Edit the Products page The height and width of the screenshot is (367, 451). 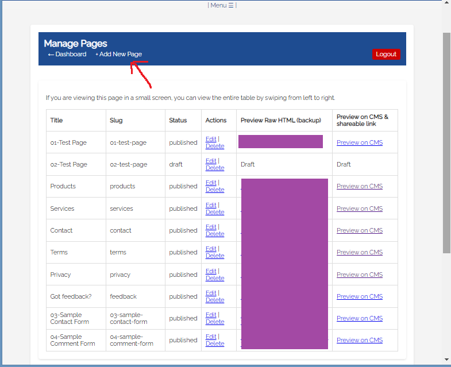pos(211,183)
